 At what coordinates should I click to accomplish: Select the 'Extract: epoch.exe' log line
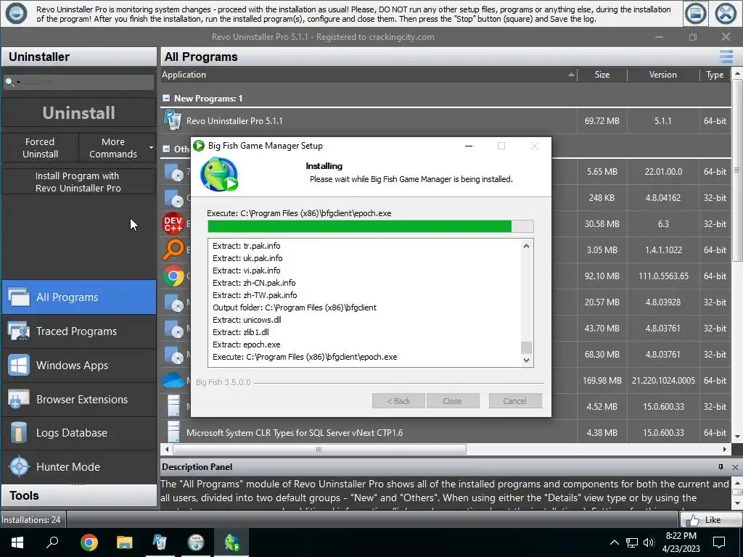coord(247,344)
